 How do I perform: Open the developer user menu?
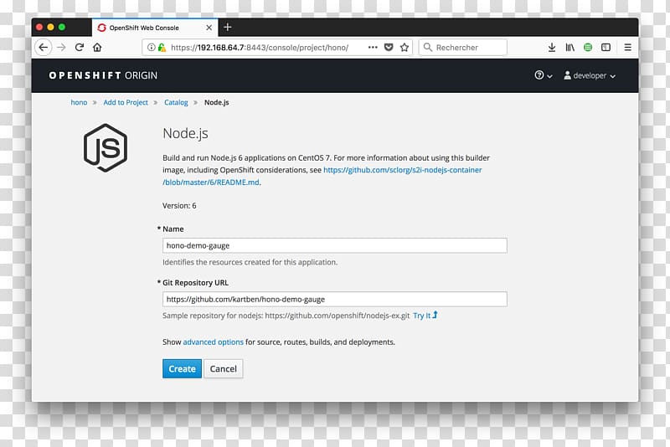[x=590, y=75]
